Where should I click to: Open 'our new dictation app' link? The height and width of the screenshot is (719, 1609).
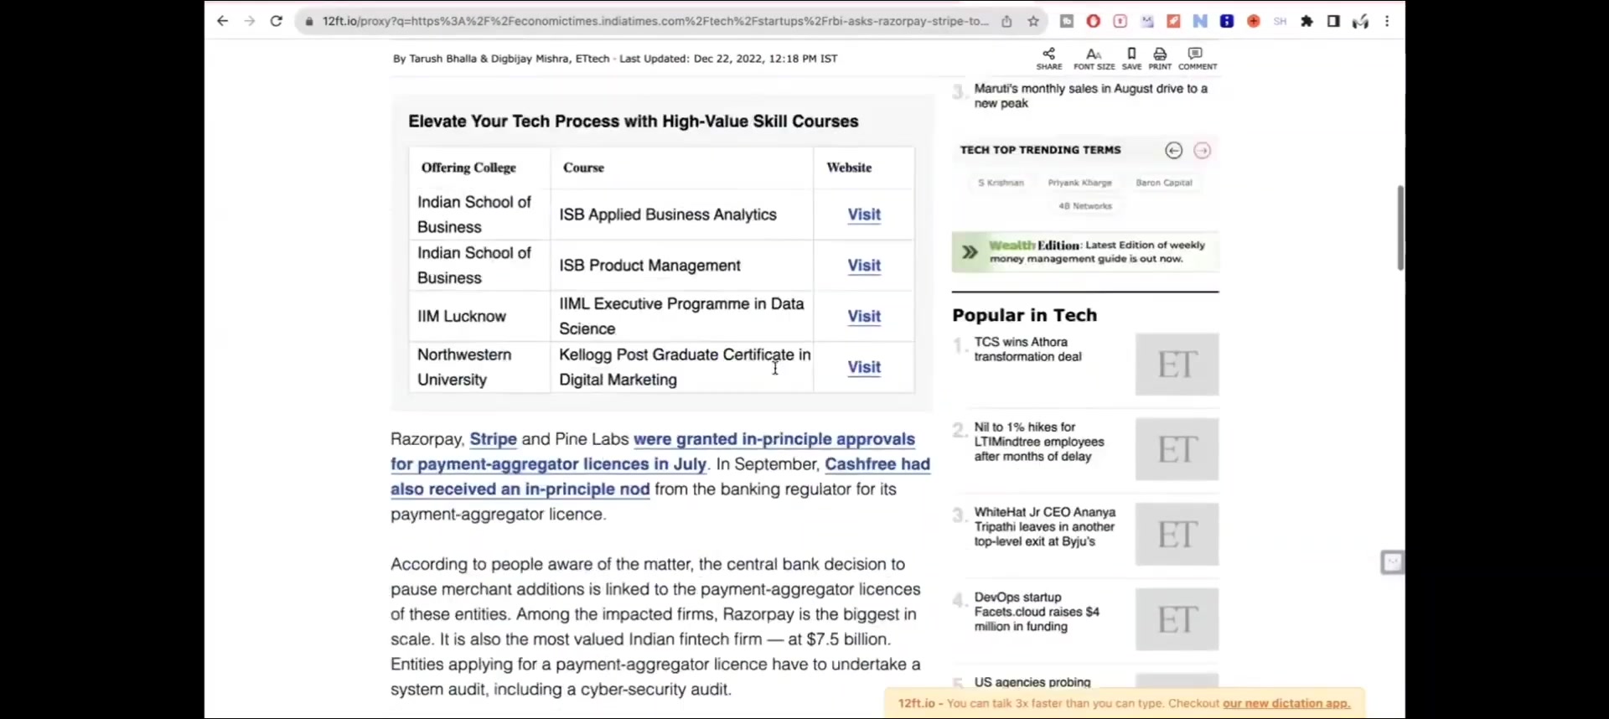[1286, 704]
